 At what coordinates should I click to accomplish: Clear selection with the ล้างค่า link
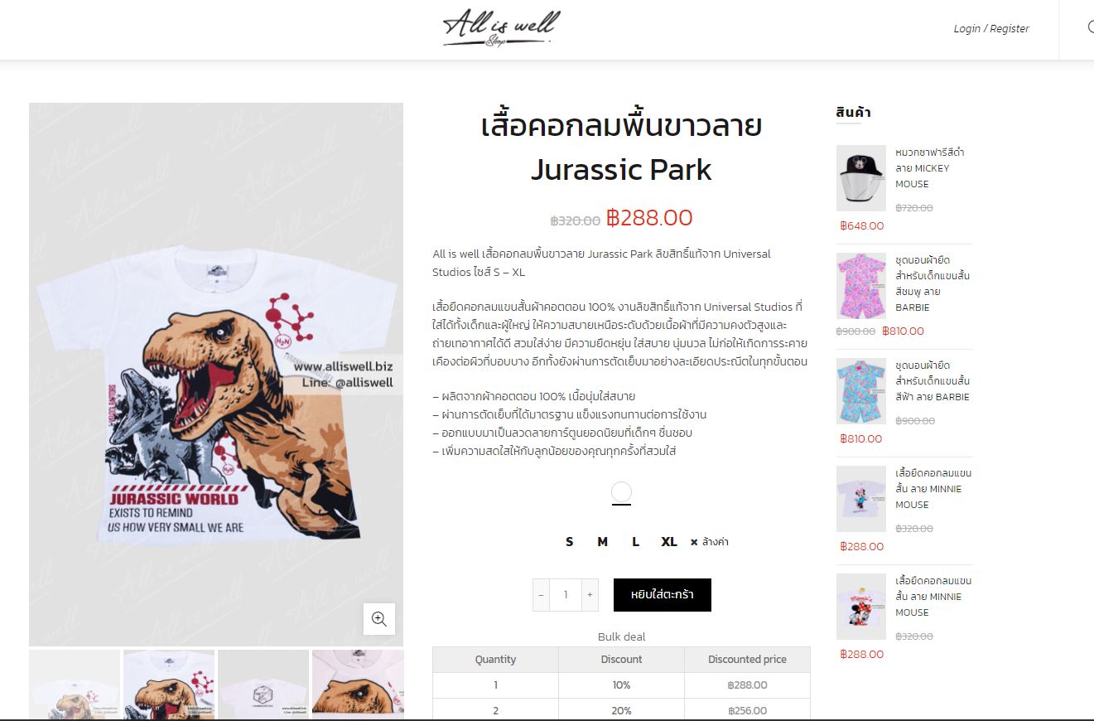click(x=709, y=542)
